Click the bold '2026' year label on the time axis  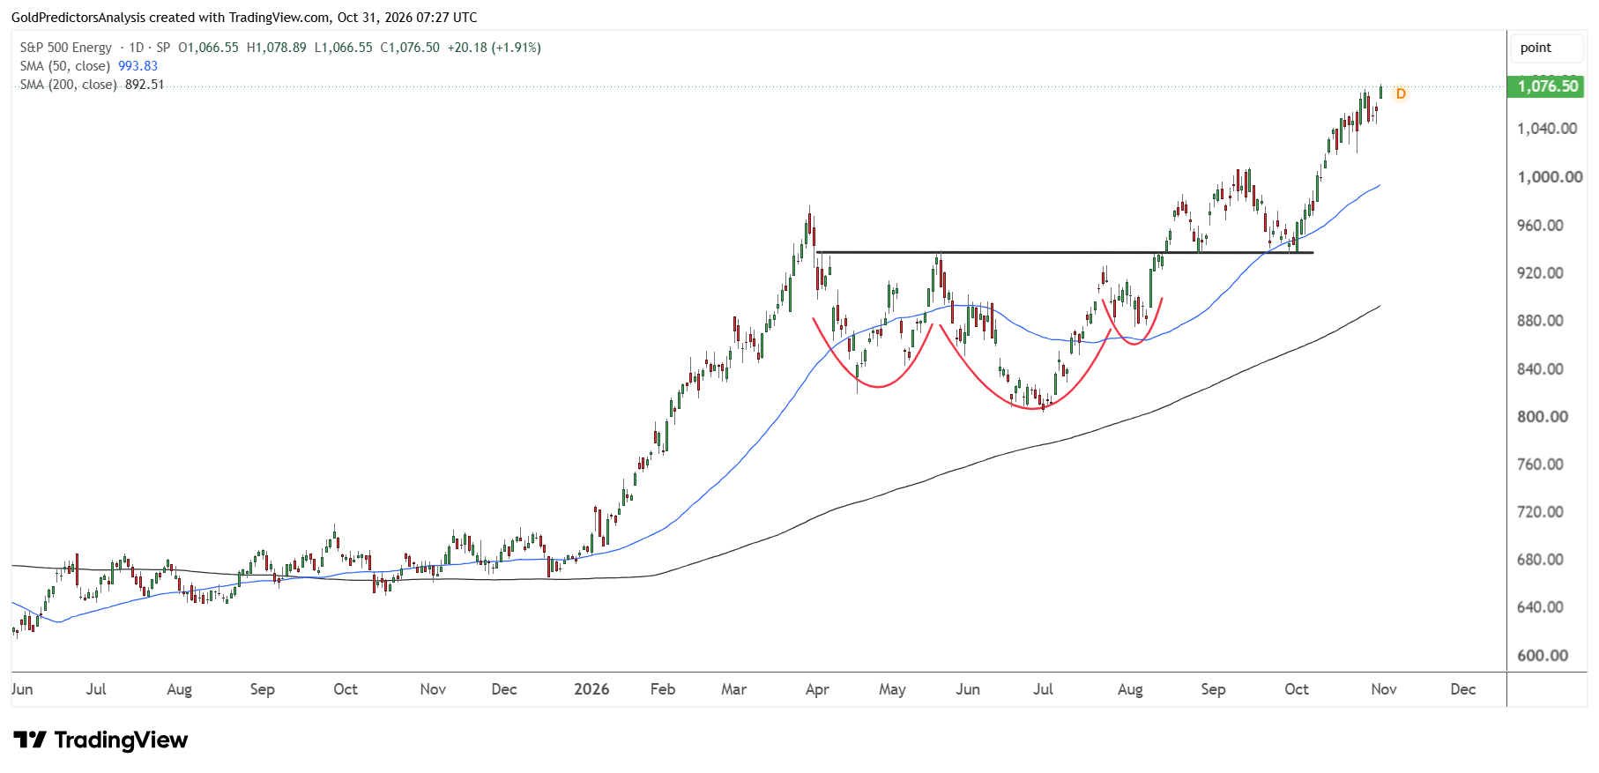coord(591,689)
